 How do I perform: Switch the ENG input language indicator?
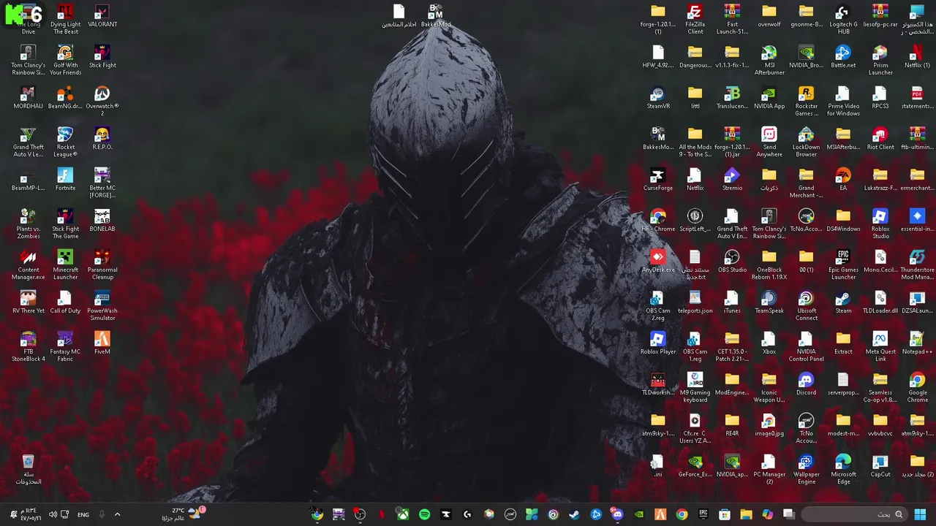(x=83, y=514)
